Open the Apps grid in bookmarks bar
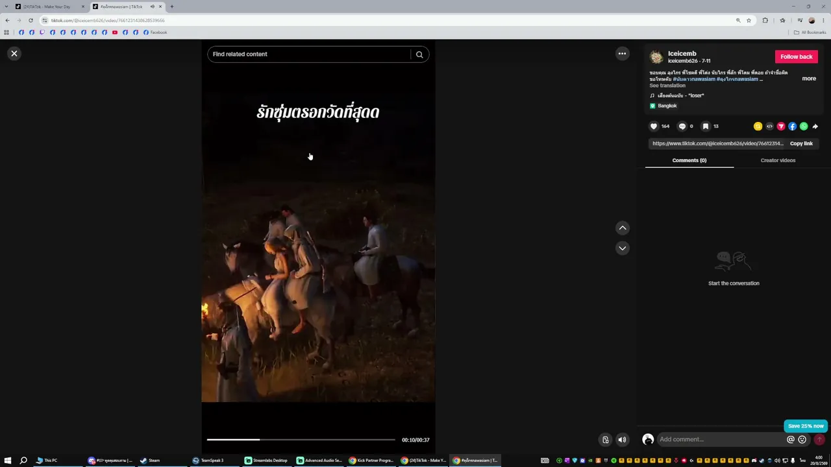This screenshot has width=831, height=467. coord(6,32)
